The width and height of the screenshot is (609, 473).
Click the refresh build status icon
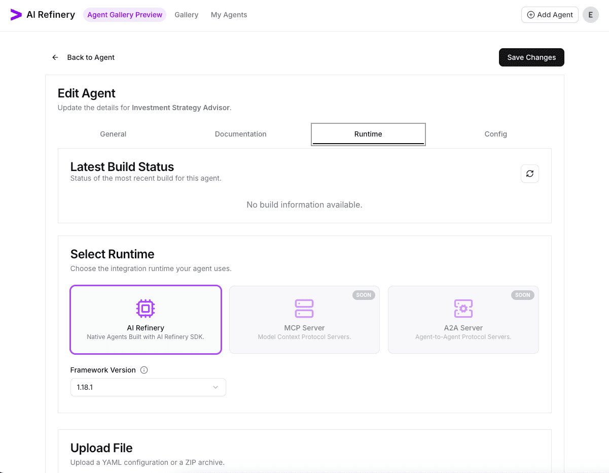pos(529,174)
